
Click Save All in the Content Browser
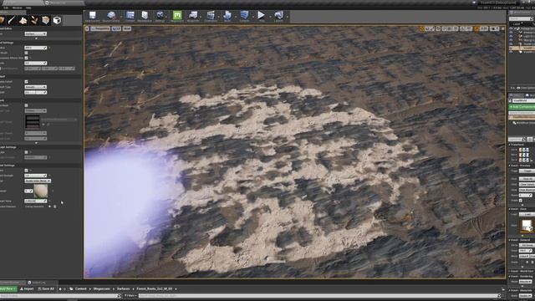tap(46, 288)
